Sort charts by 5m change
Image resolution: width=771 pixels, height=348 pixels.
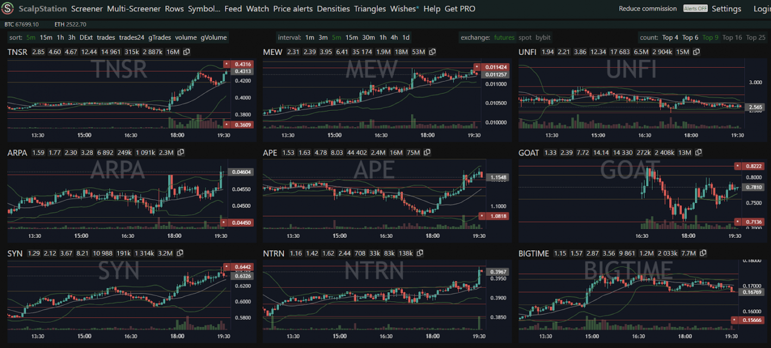point(30,37)
